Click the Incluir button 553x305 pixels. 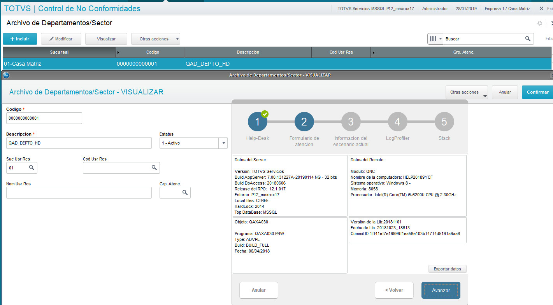click(20, 39)
